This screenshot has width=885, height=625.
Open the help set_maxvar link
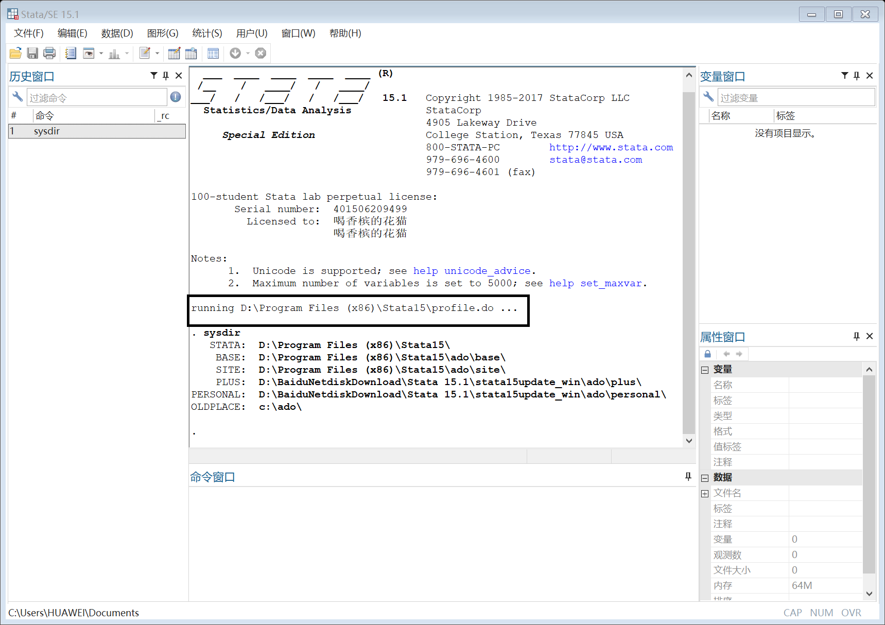click(596, 283)
